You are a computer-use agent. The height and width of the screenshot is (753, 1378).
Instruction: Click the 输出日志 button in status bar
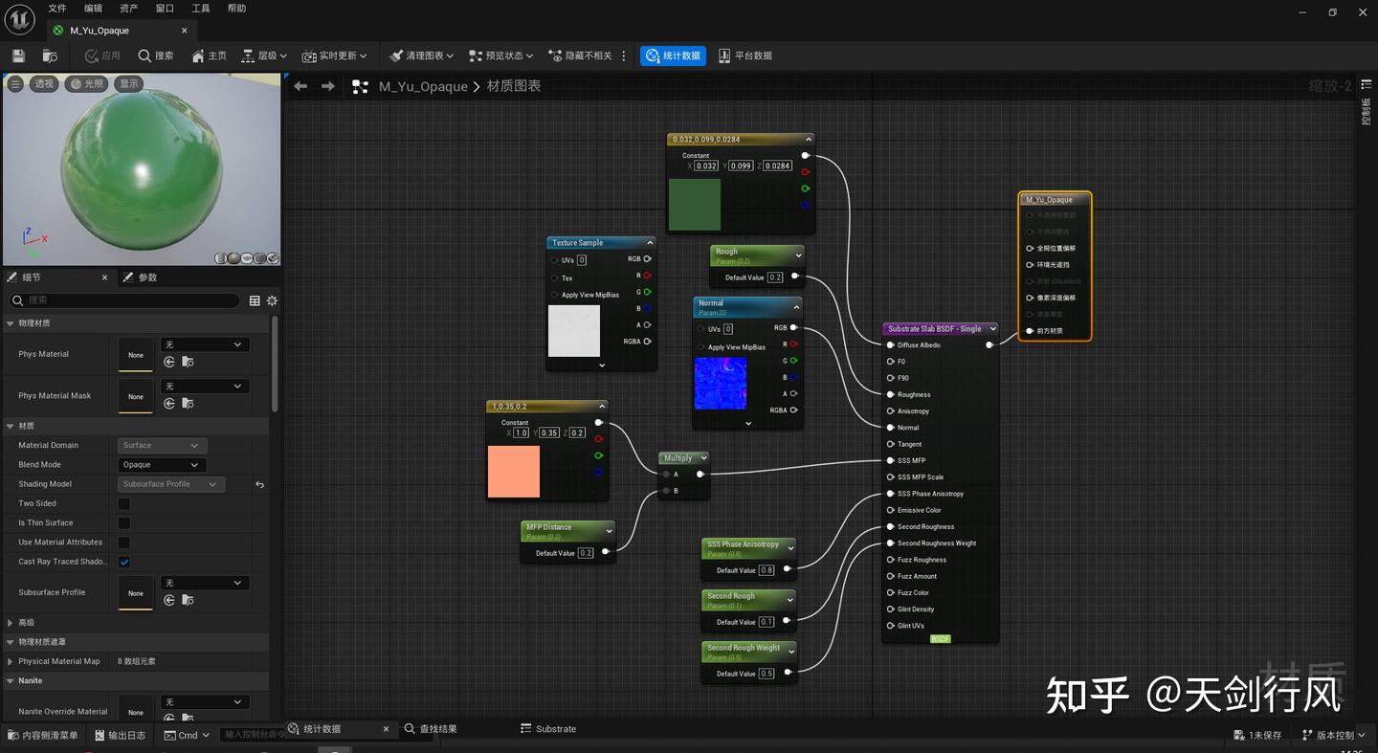pos(121,735)
